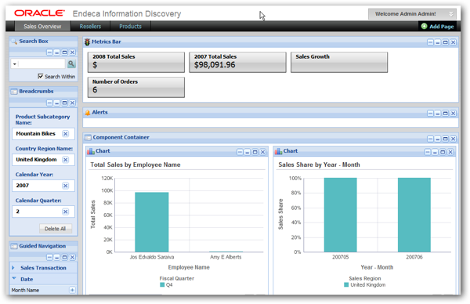470x304 pixels.
Task: Click the Q4 Fiscal Quarter legend swatch
Action: pos(162,284)
